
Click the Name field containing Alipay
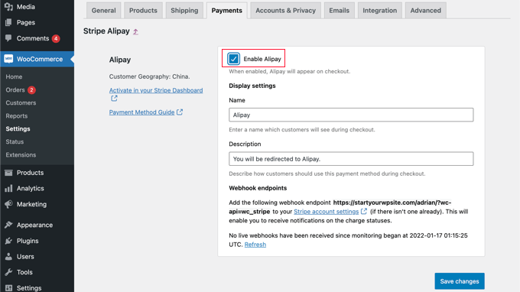tap(351, 115)
